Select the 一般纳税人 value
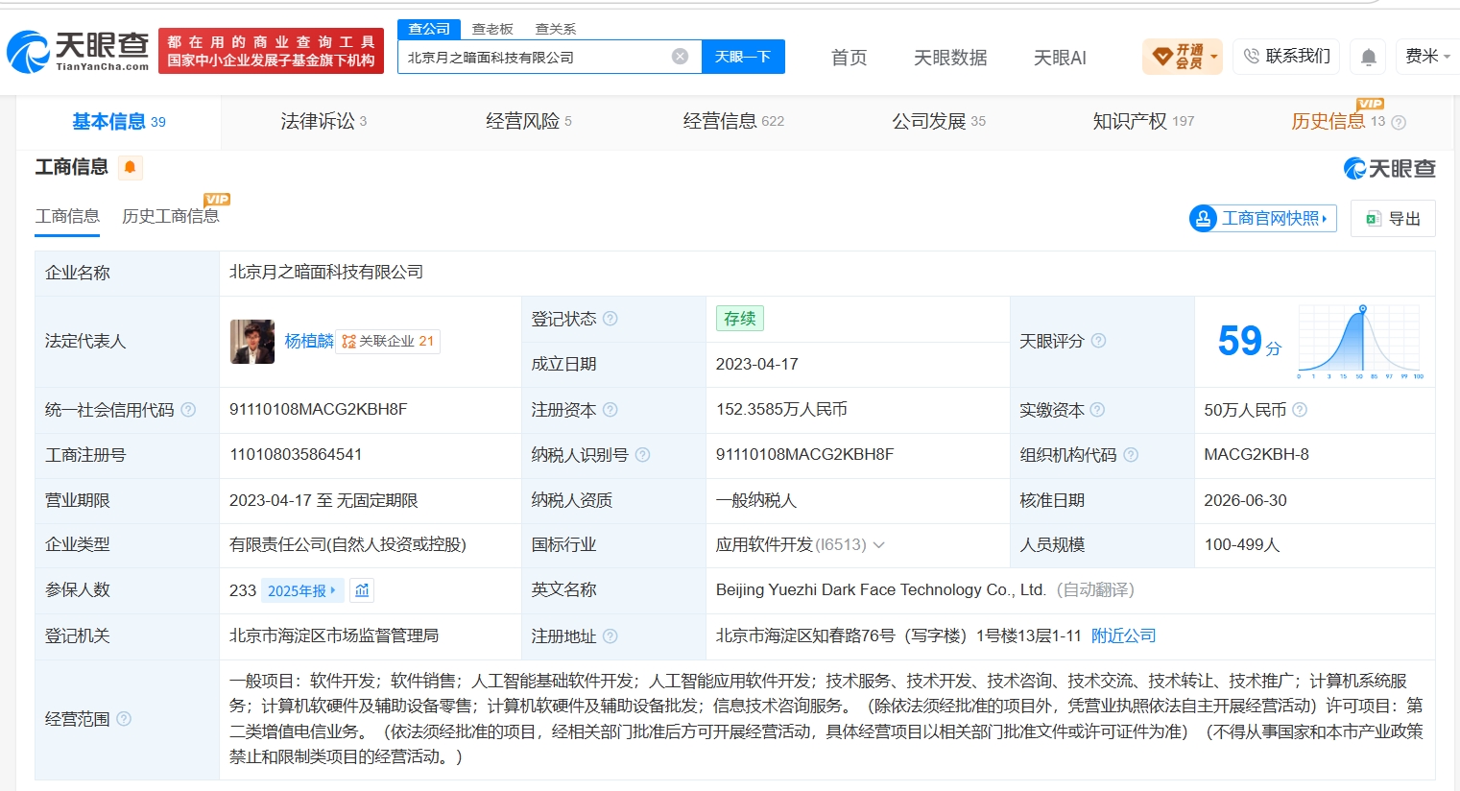Viewport: 1460px width, 791px height. click(756, 500)
